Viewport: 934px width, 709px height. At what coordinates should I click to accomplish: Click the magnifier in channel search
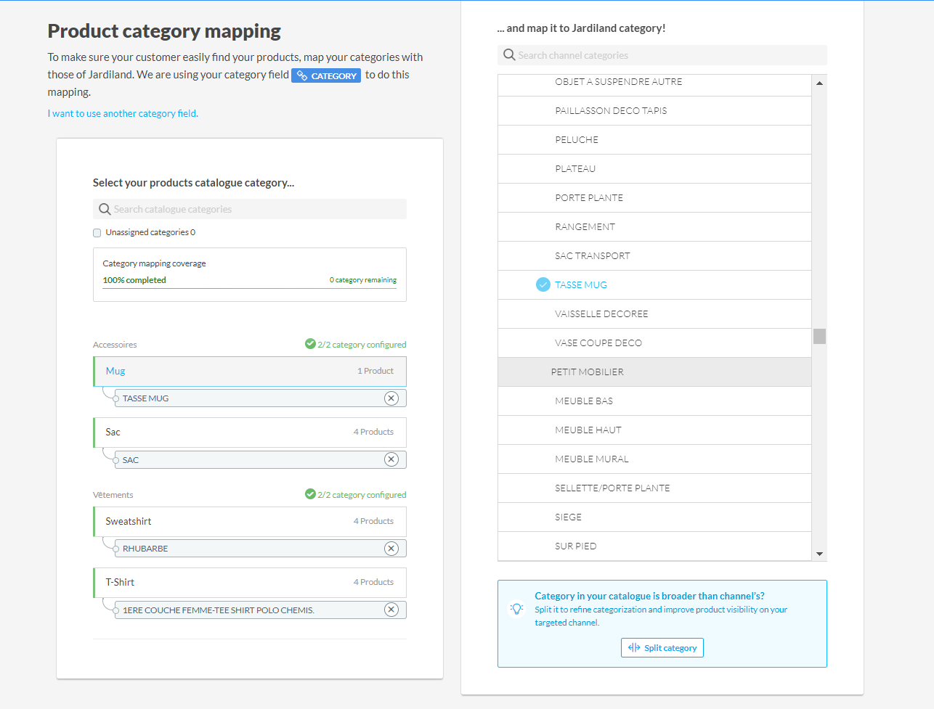click(509, 55)
